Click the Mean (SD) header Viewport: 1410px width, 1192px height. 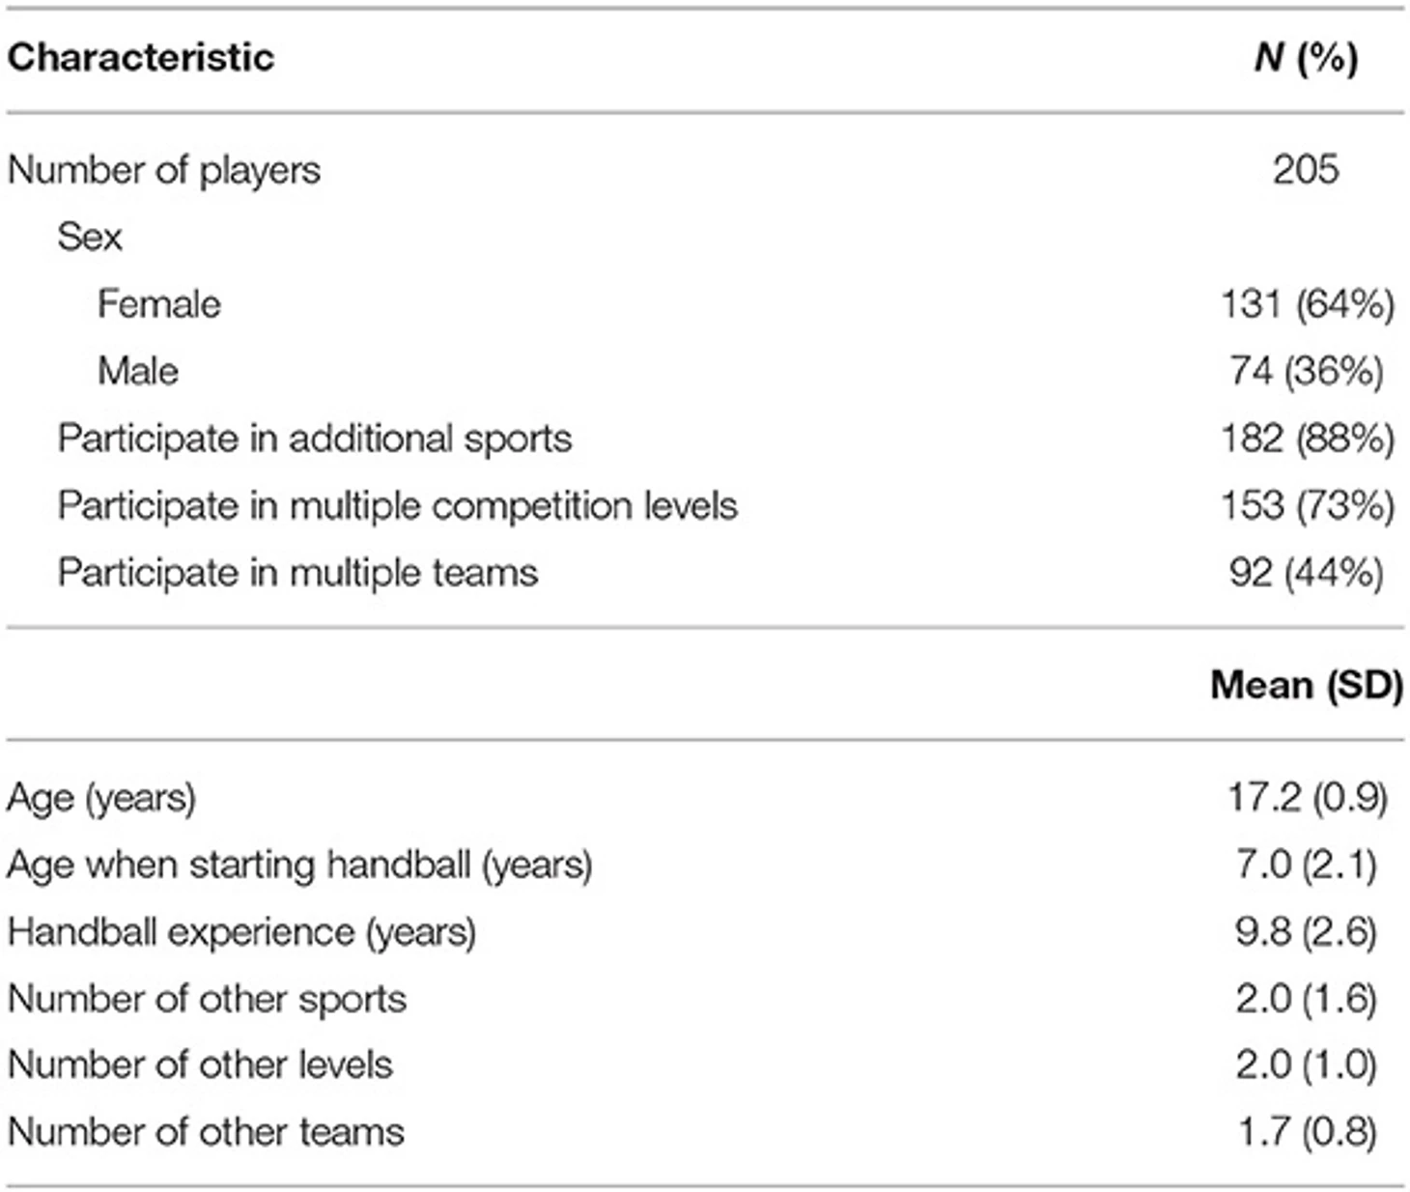pyautogui.click(x=1307, y=686)
